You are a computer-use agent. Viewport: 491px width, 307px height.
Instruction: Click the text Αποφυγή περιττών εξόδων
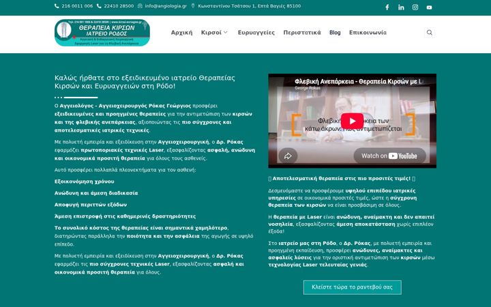(x=91, y=205)
